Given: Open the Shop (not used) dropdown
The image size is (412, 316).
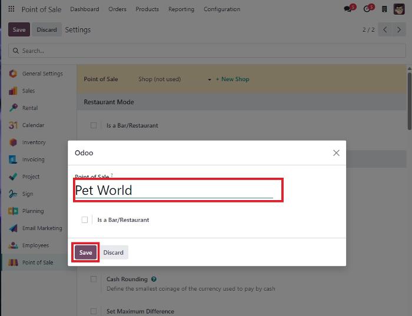Looking at the screenshot, I should pos(175,79).
